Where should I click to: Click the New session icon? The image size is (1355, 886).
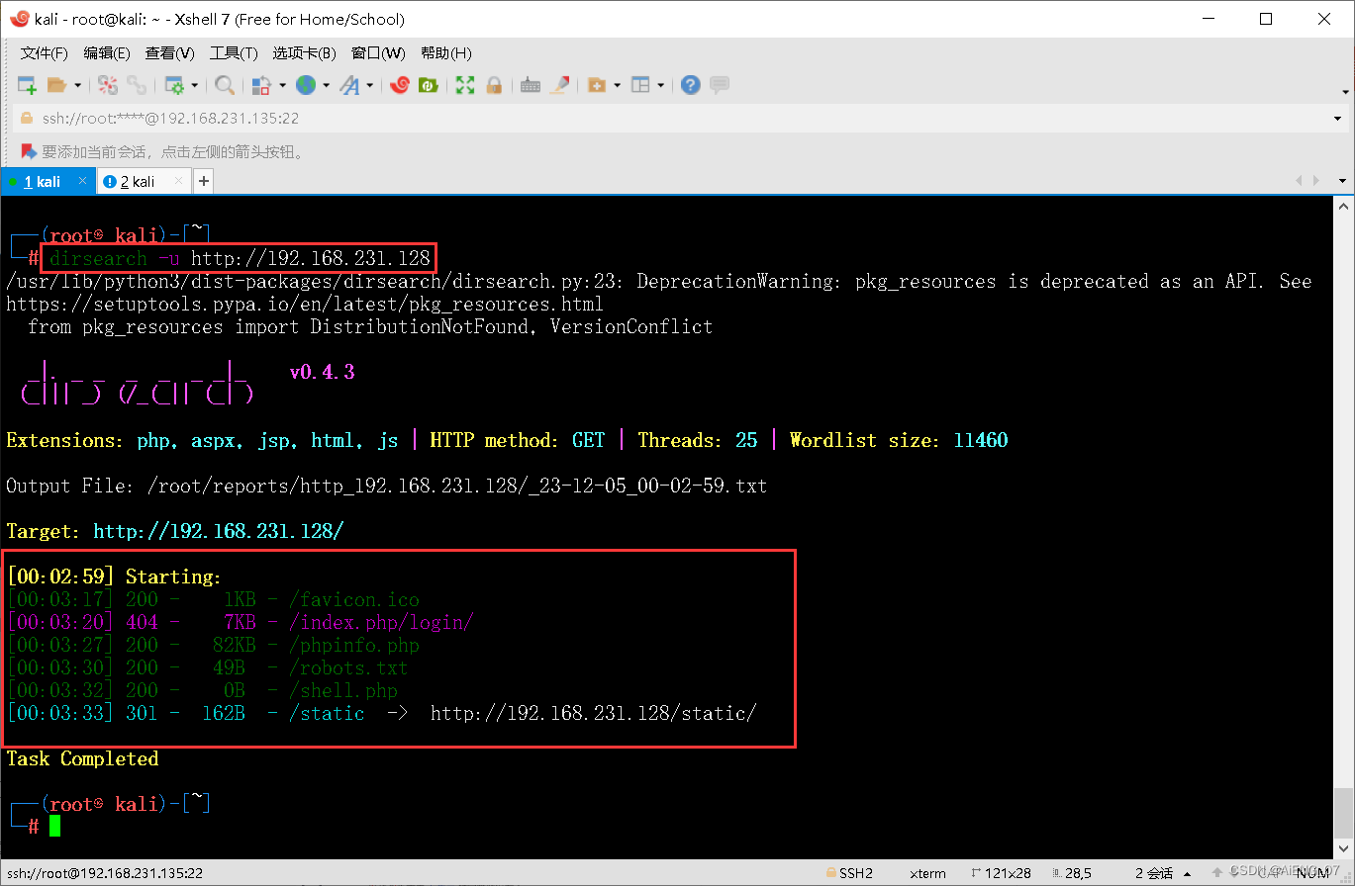(x=27, y=85)
